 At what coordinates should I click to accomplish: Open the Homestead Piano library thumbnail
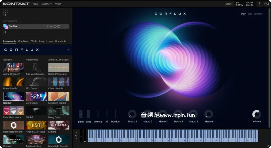[x=14, y=125]
